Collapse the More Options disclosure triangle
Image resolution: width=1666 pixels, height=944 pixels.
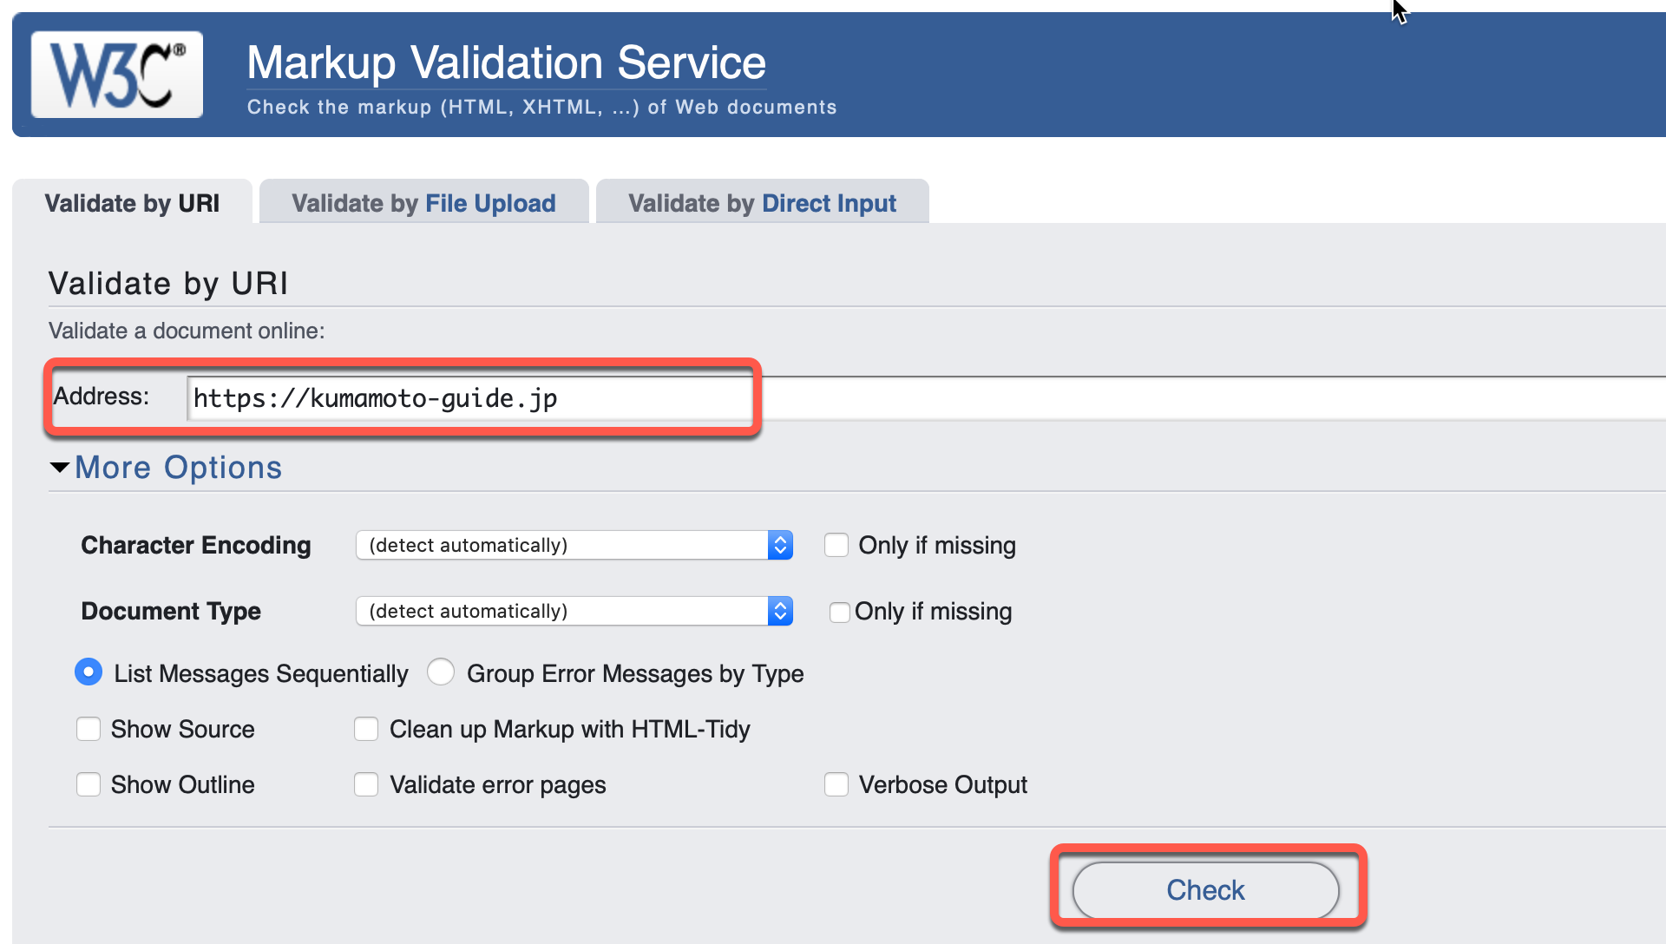coord(58,467)
